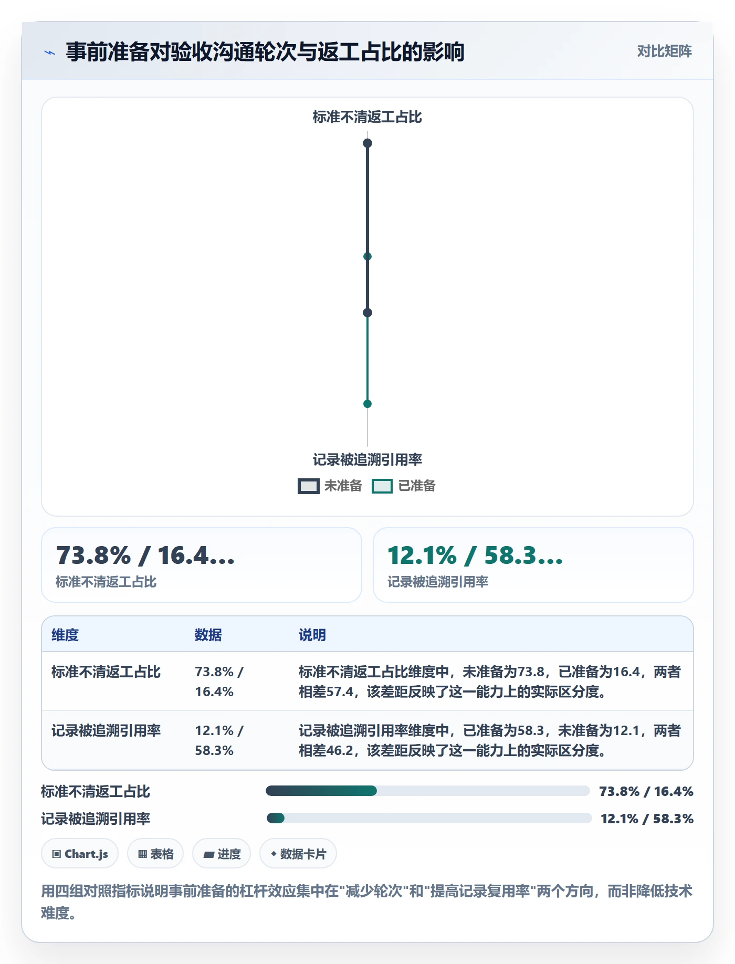Click the 73.8% / 16.4% table cell
Image resolution: width=735 pixels, height=964 pixels.
coord(219,682)
